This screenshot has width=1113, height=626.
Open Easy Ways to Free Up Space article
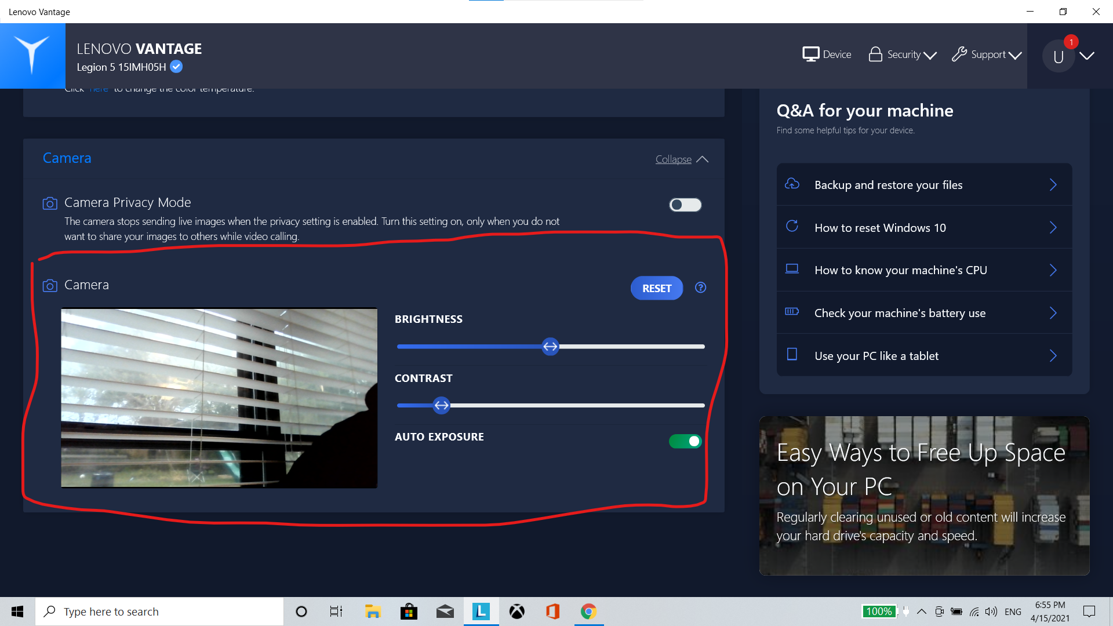[924, 496]
